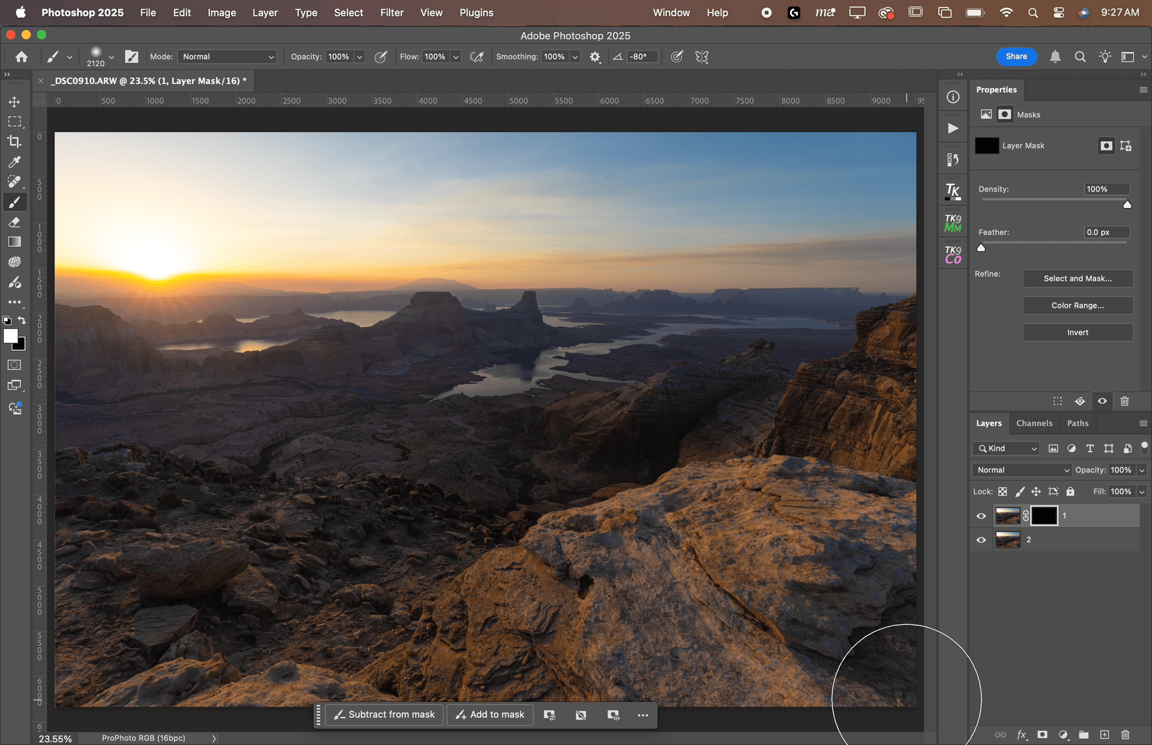Image resolution: width=1152 pixels, height=745 pixels.
Task: Adjust the Density slider handle
Action: (1127, 205)
